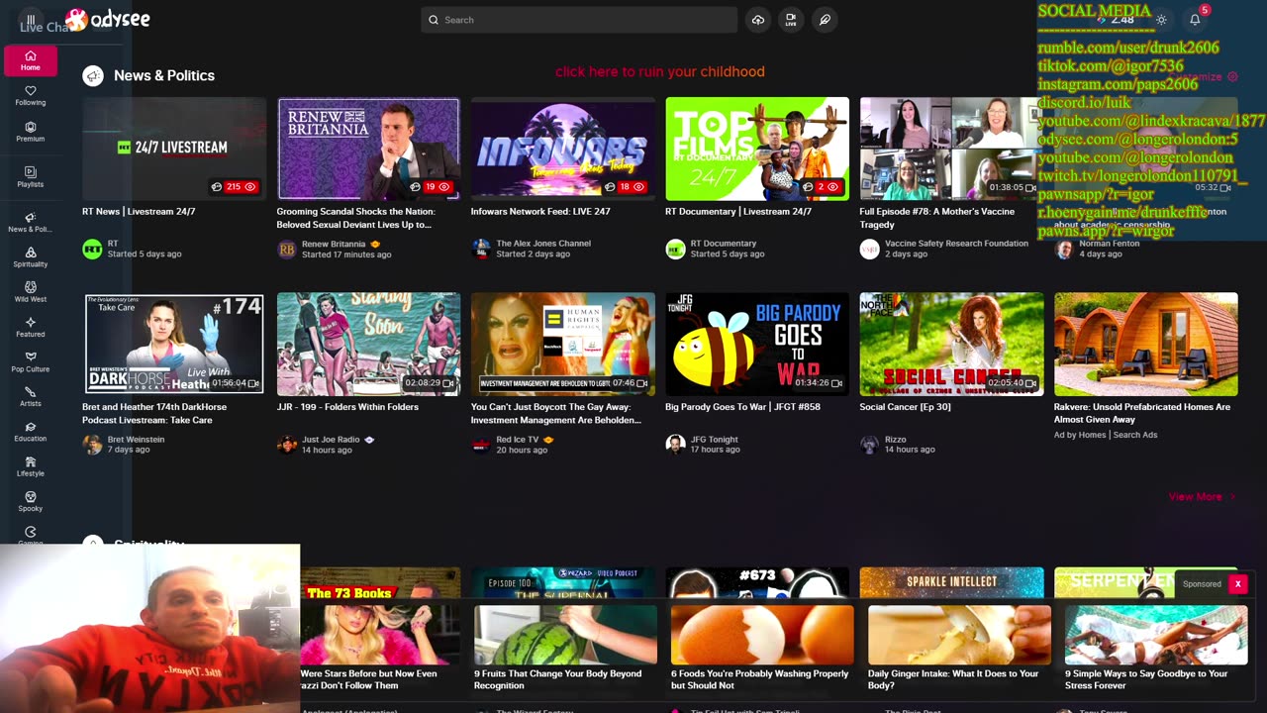Viewport: 1267px width, 713px height.
Task: Open Education sidebar icon
Action: 31,431
